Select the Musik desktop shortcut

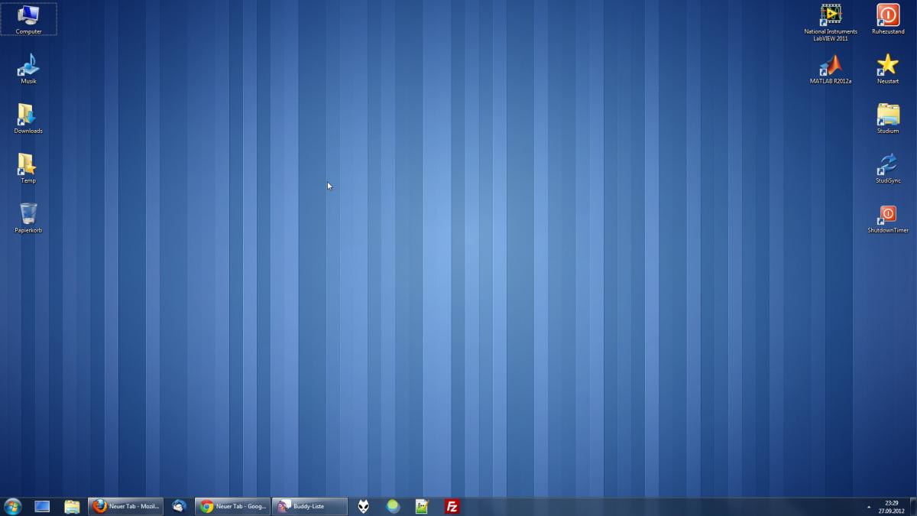click(28, 67)
